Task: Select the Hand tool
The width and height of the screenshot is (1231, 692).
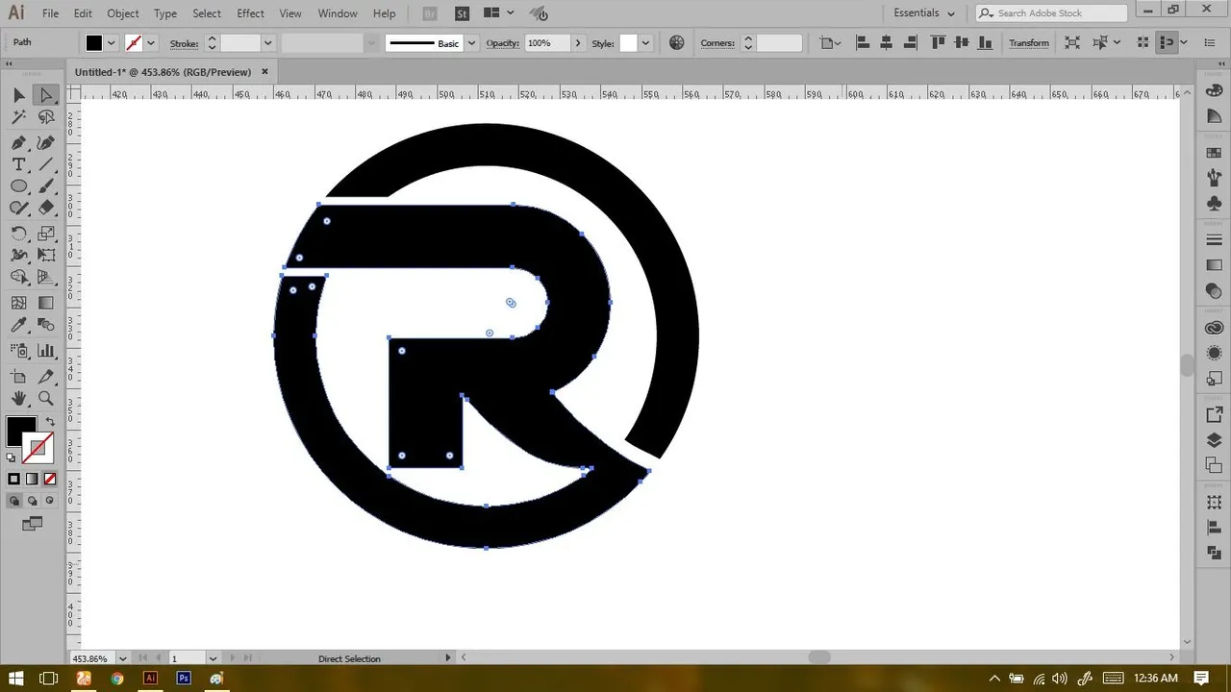Action: 18,398
